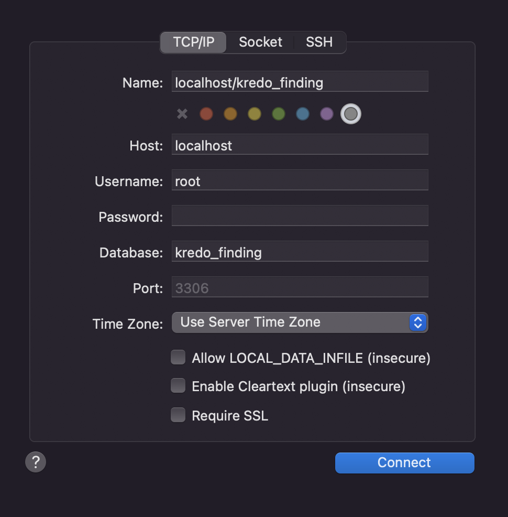The height and width of the screenshot is (517, 508).
Task: Select the orange connection color dot
Action: (x=230, y=114)
